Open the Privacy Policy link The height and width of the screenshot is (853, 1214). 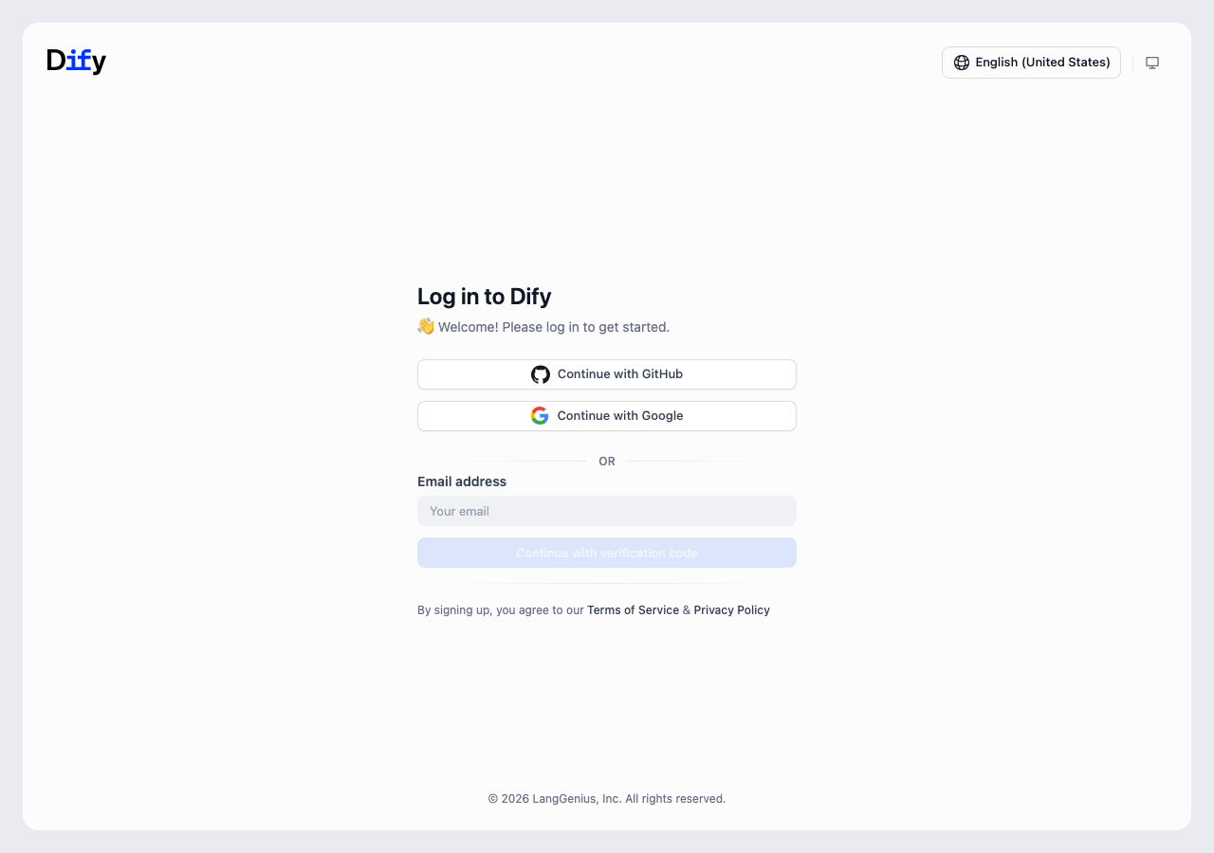coord(731,610)
